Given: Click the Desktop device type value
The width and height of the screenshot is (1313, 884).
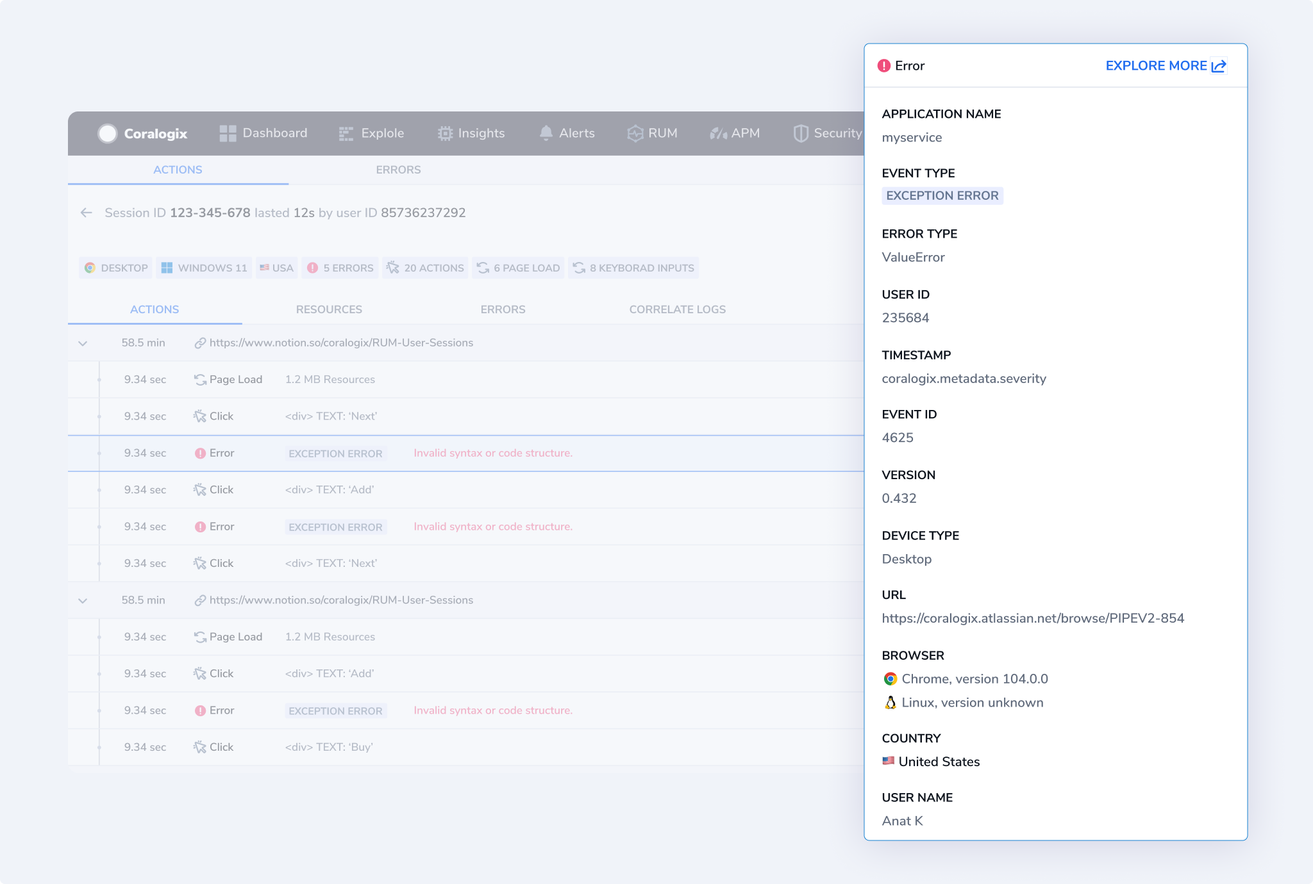Looking at the screenshot, I should click(x=907, y=559).
